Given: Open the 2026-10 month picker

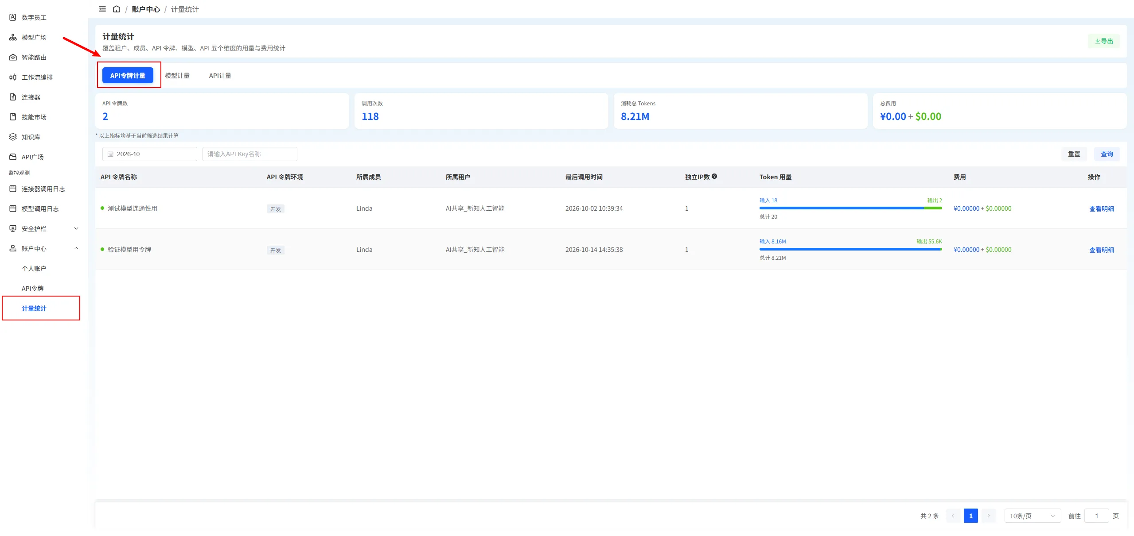Looking at the screenshot, I should tap(150, 154).
